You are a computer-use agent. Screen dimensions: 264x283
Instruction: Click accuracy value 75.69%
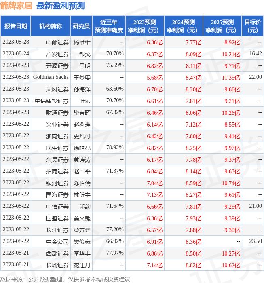tap(115, 65)
